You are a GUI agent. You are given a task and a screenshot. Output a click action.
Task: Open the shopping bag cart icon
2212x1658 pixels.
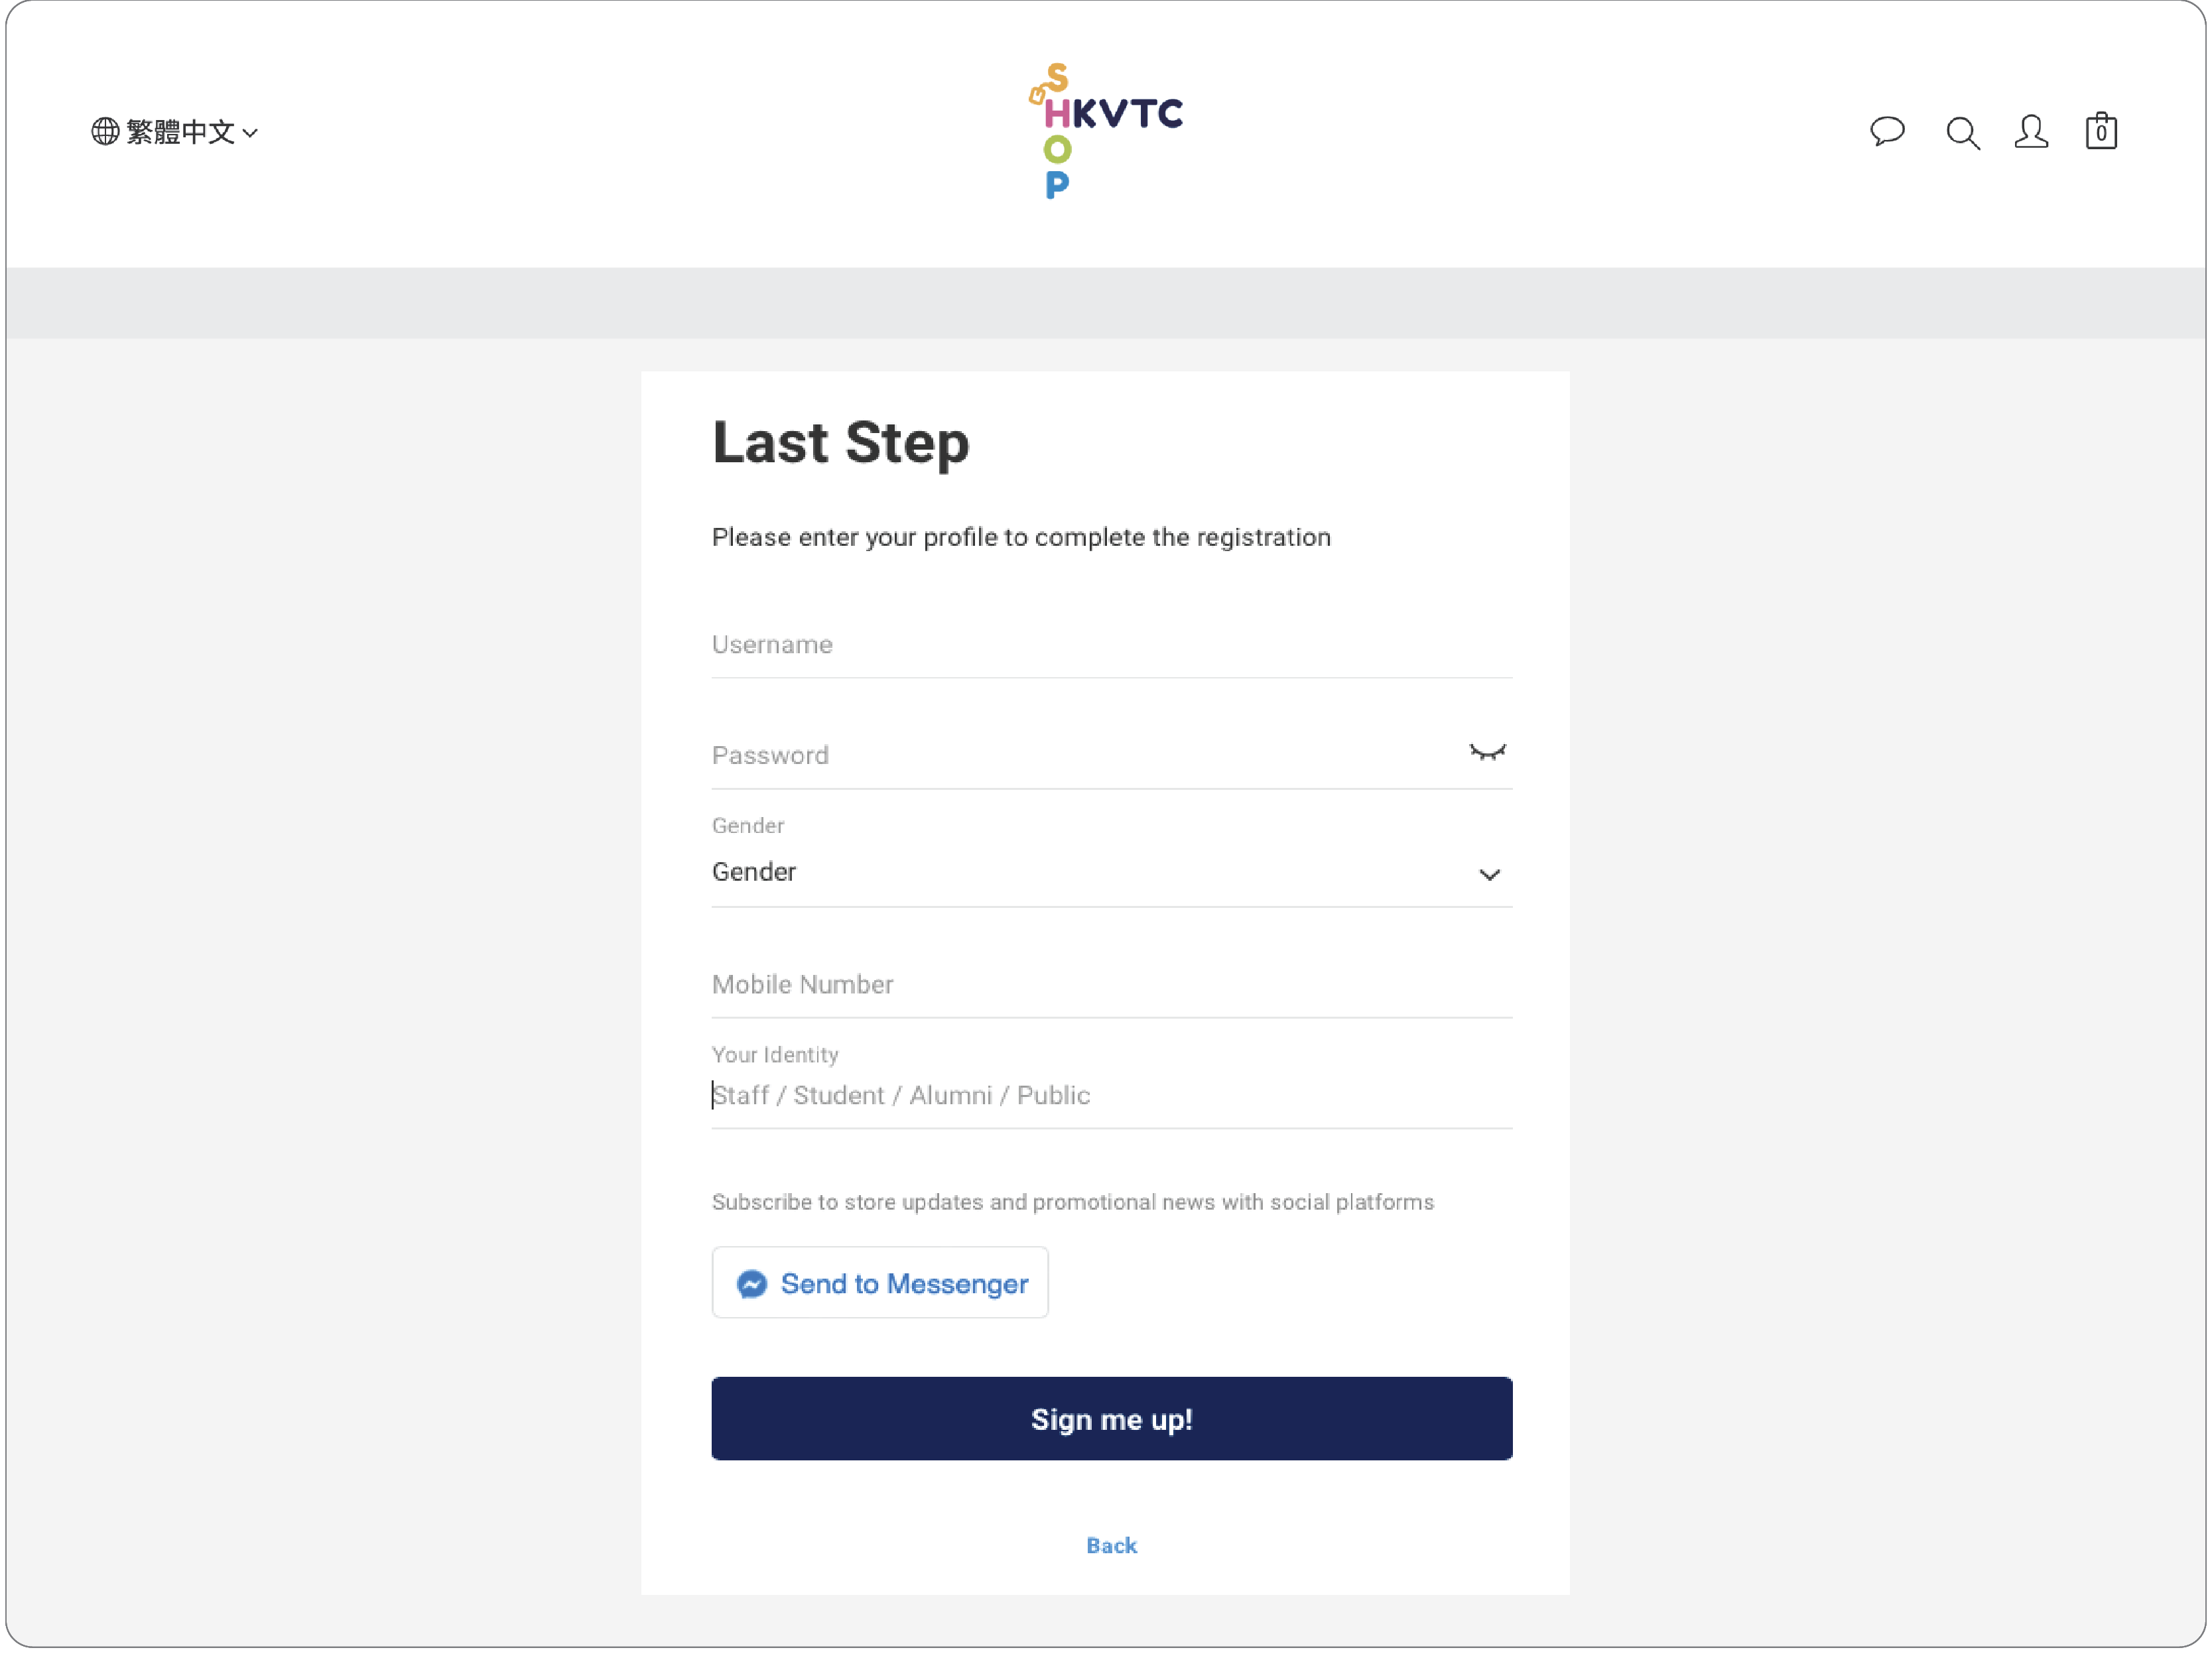(x=2101, y=131)
